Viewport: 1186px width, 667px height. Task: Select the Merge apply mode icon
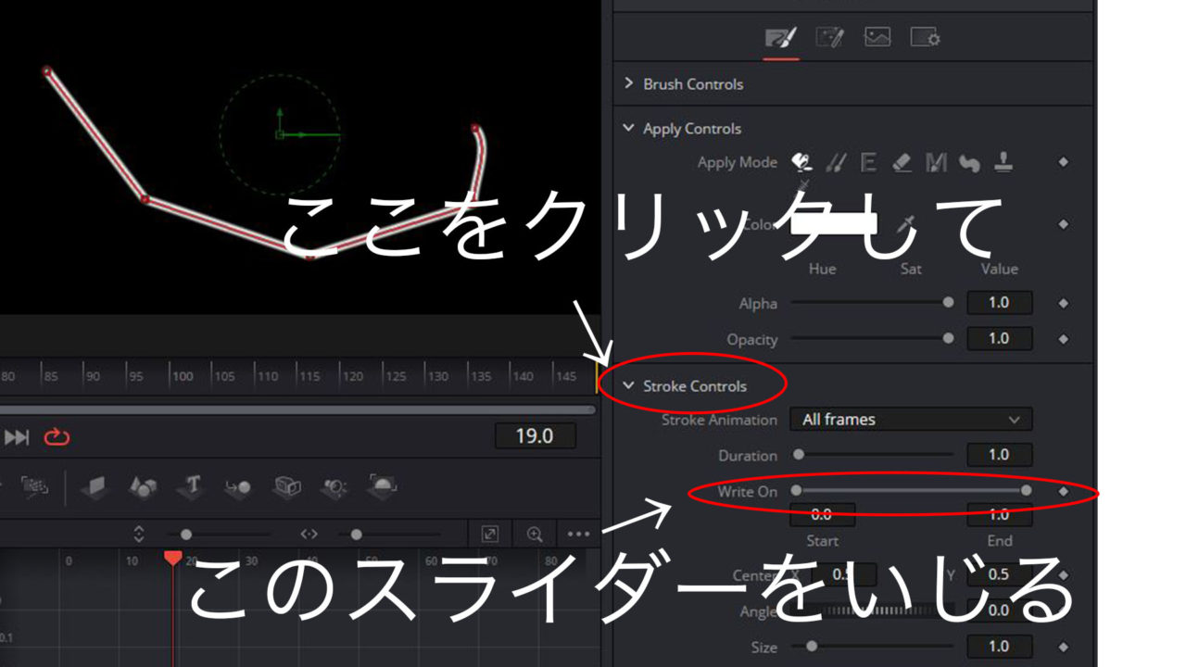point(936,163)
